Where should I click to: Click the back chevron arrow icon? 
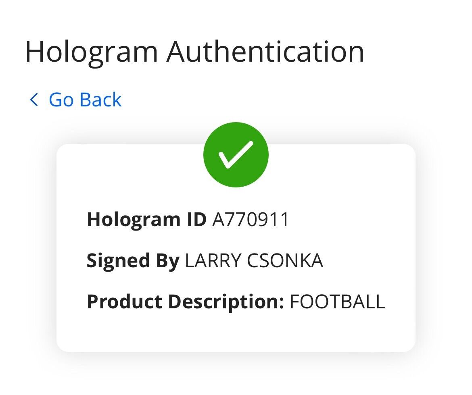coord(34,100)
